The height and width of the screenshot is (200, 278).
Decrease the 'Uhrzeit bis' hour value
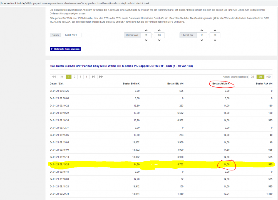[x=202, y=40]
